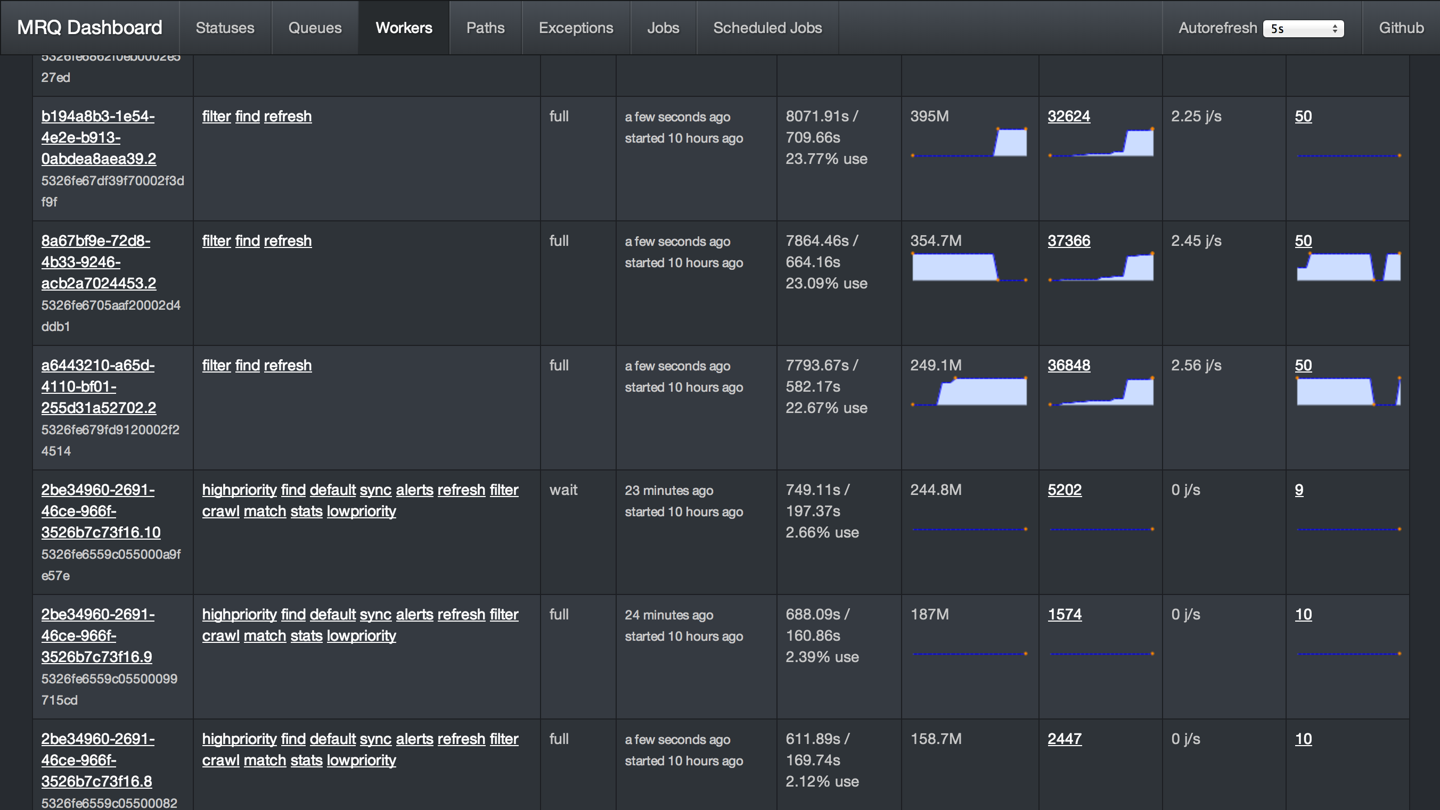Open current jobs count 9
The width and height of the screenshot is (1440, 810).
1298,490
